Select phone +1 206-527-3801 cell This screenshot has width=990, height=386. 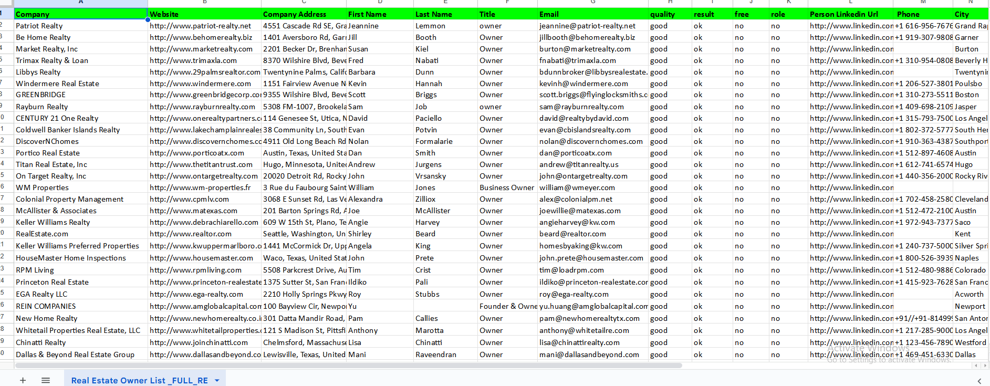(923, 84)
